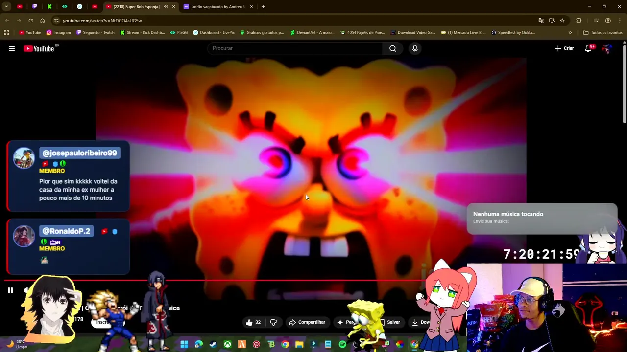Open Pinterest from the taskbar
The height and width of the screenshot is (352, 627).
coord(256,345)
